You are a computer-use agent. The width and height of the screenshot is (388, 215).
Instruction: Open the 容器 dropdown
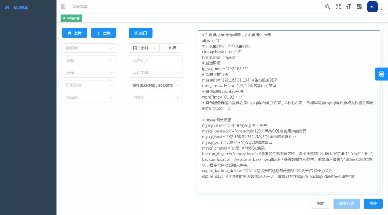89,60
